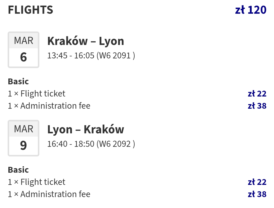This screenshot has width=274, height=208.
Task: Click return administration fee zł 38
Action: coord(257,194)
